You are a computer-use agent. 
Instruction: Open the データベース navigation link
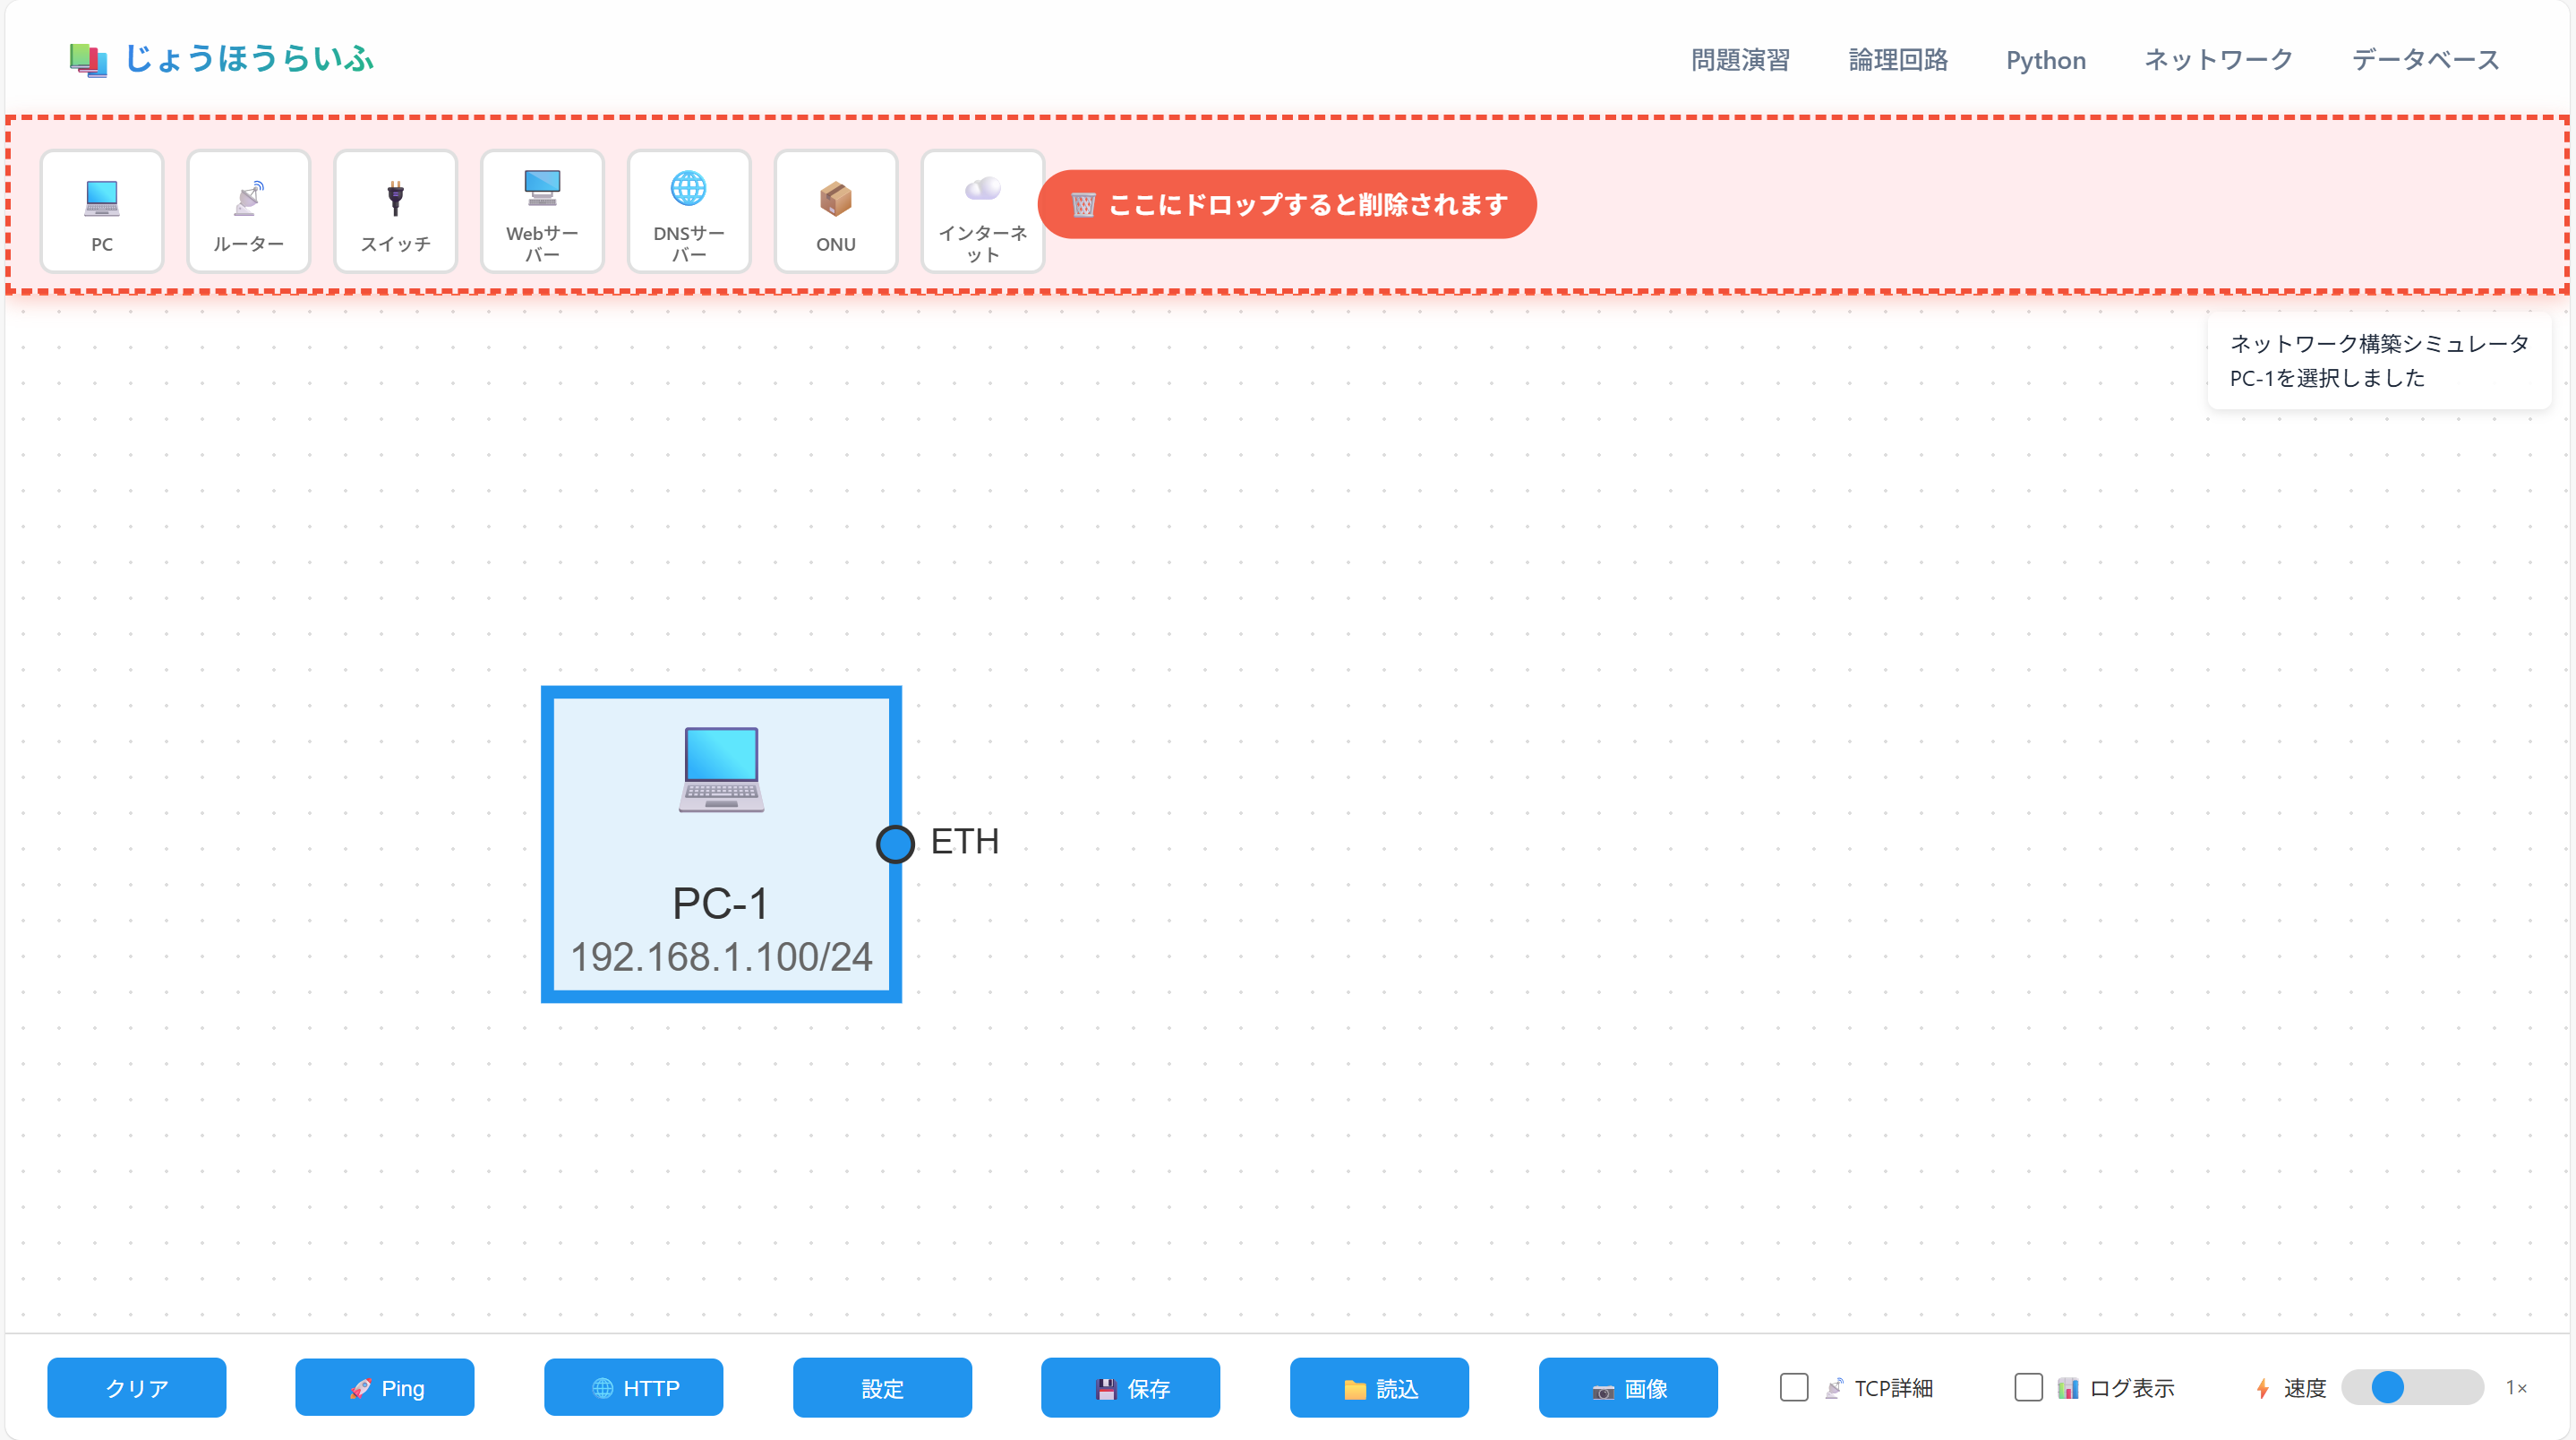[x=2425, y=60]
